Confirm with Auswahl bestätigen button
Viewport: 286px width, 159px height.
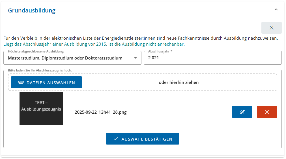point(143,139)
